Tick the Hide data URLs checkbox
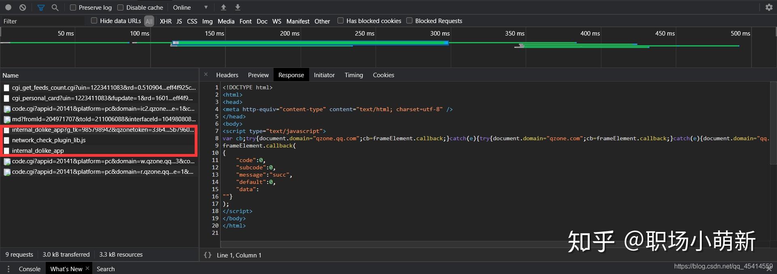The image size is (777, 274). tap(94, 21)
